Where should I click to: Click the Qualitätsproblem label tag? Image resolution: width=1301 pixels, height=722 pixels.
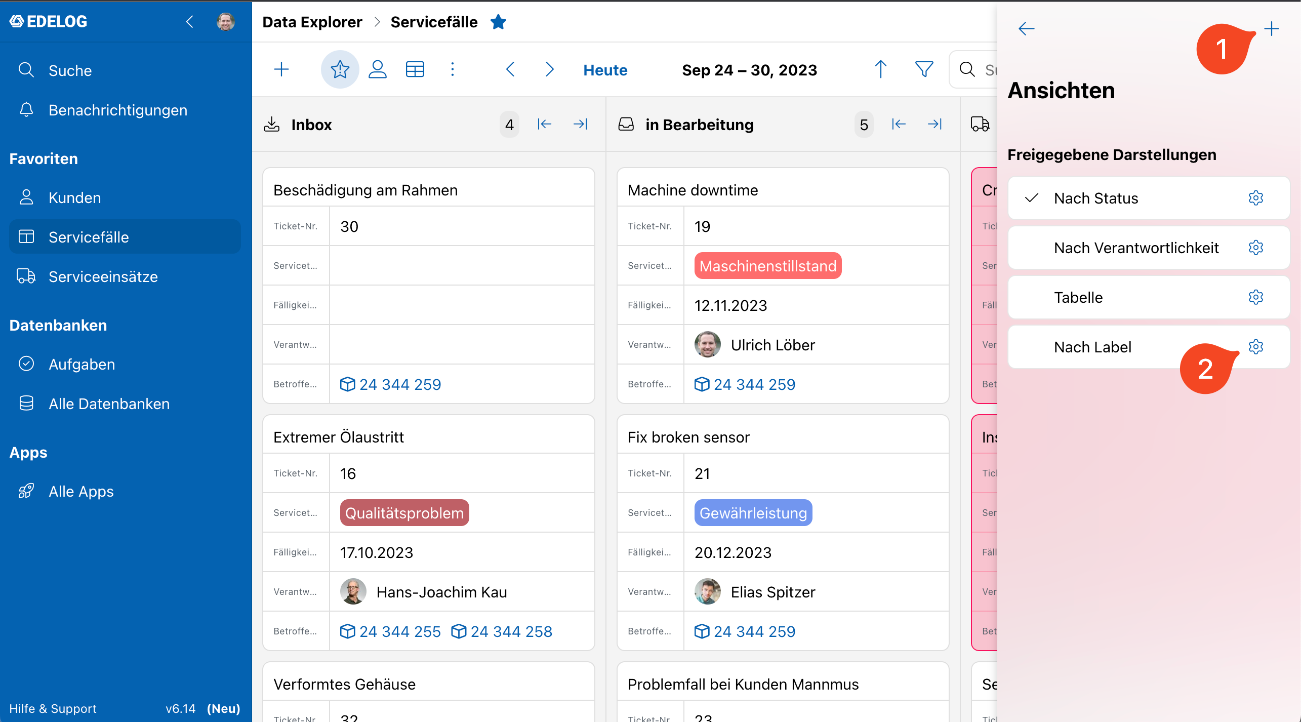pyautogui.click(x=404, y=513)
